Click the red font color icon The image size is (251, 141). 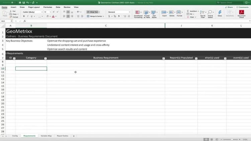[53, 16]
